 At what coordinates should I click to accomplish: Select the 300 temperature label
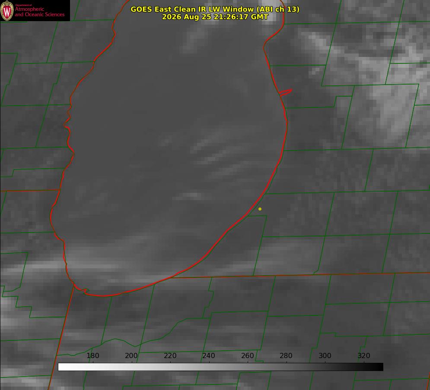325,355
